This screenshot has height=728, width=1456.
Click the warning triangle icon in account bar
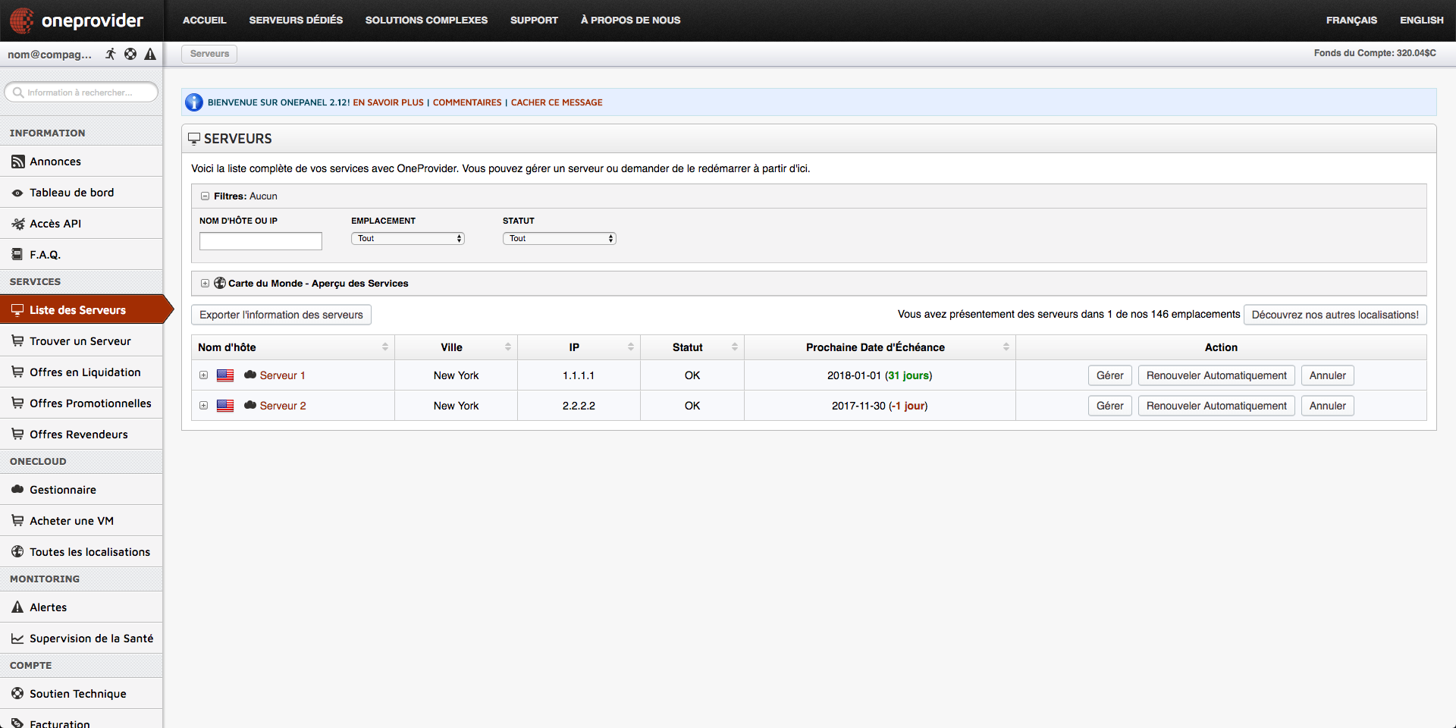150,54
